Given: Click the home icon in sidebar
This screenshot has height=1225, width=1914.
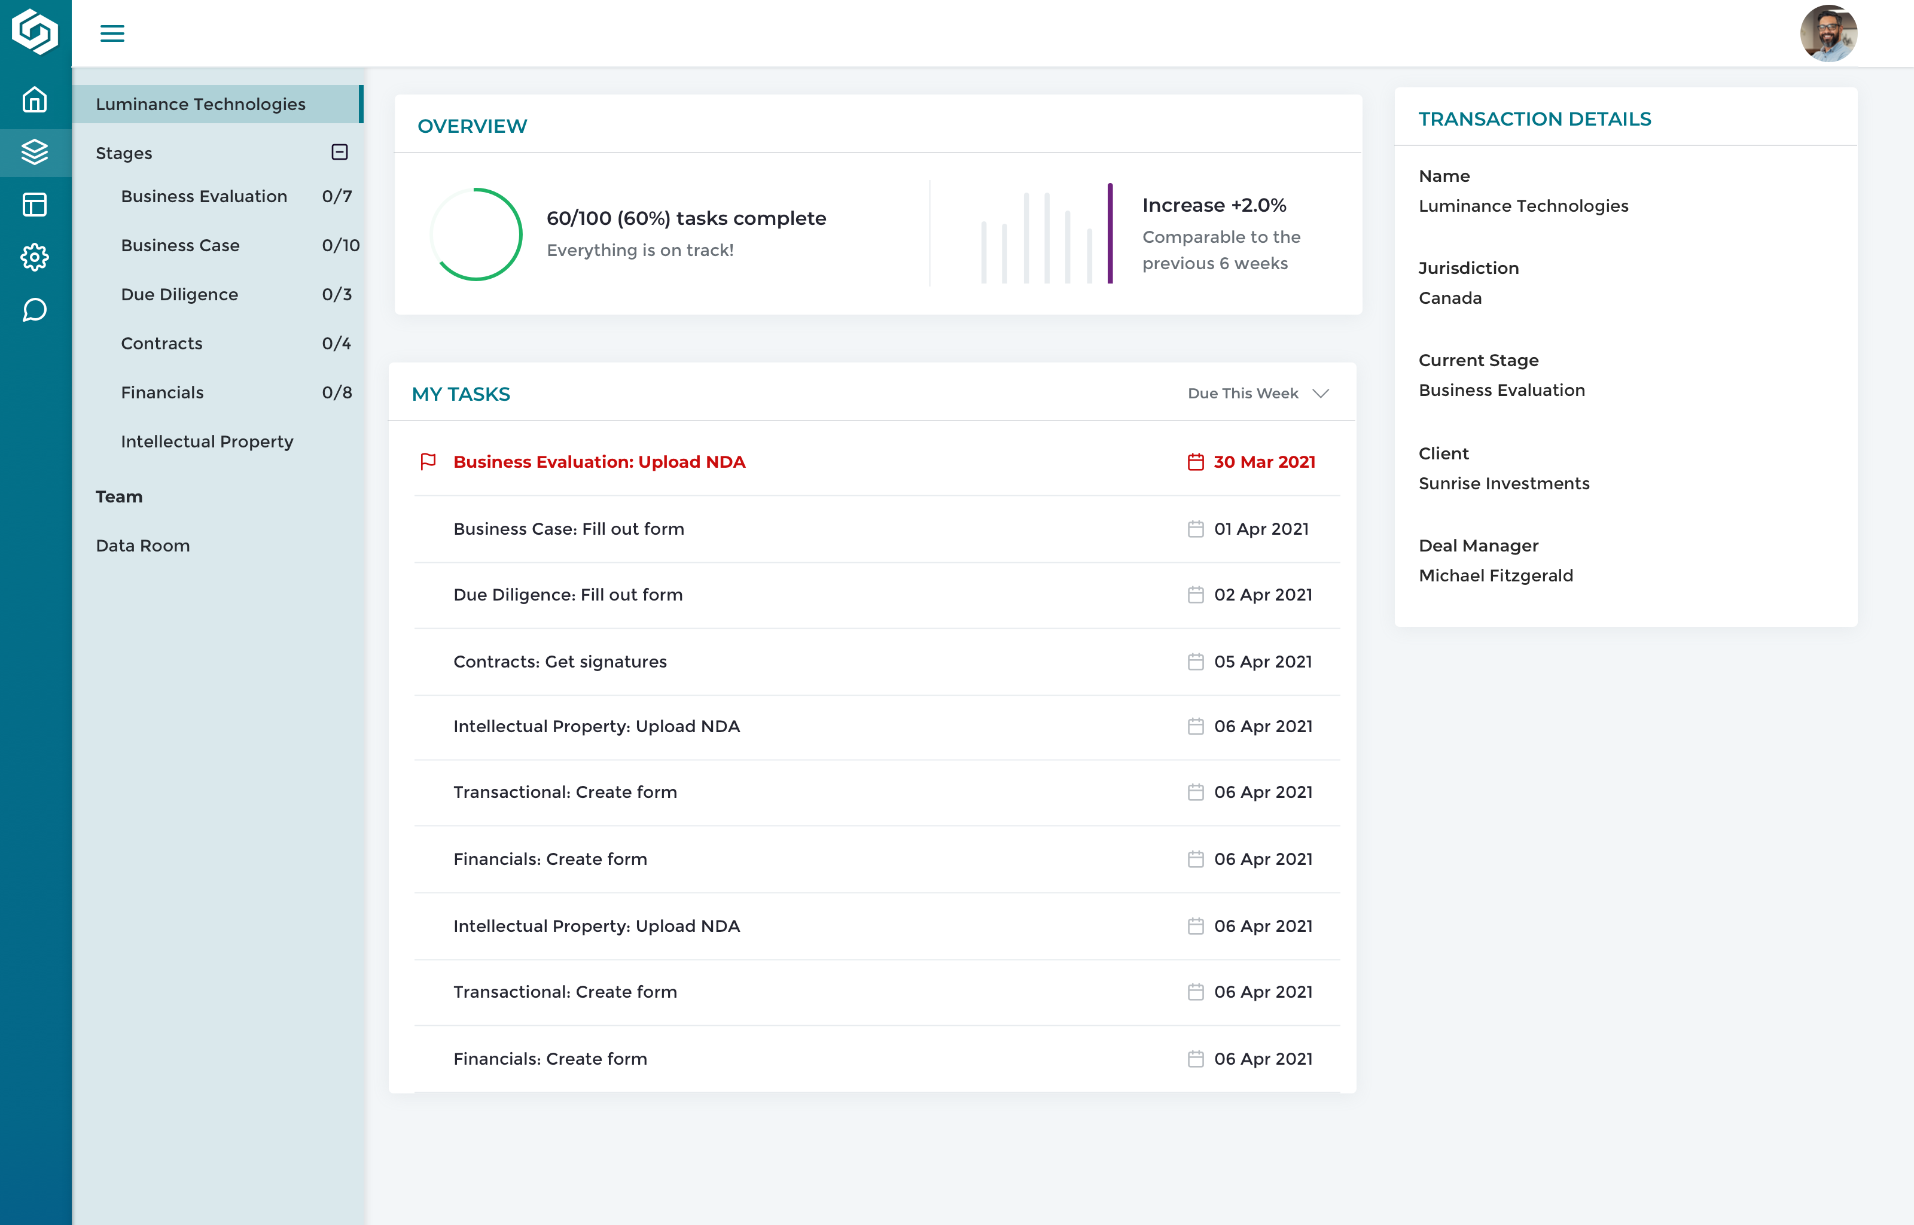Looking at the screenshot, I should 35,99.
